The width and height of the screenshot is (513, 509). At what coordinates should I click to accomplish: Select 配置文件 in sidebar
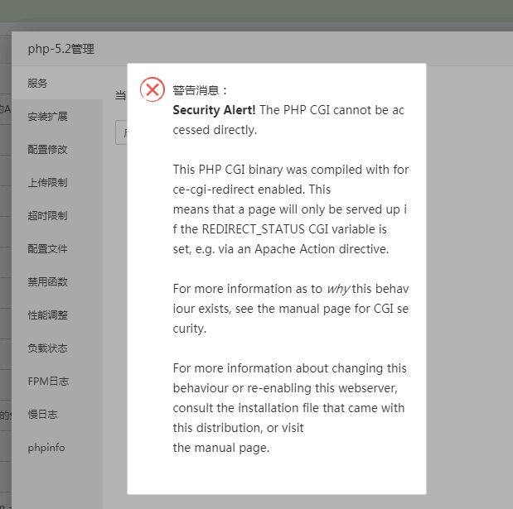(x=57, y=248)
